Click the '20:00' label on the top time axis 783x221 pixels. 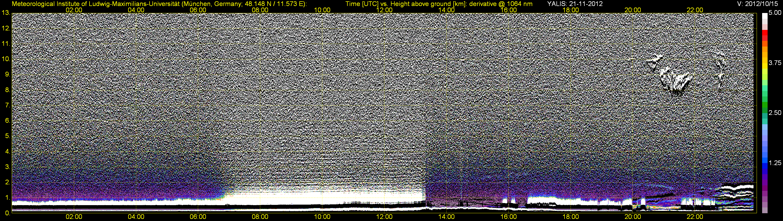tap(633, 10)
